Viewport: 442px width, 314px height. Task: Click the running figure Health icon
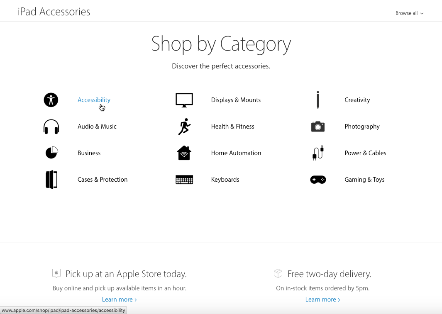(184, 127)
